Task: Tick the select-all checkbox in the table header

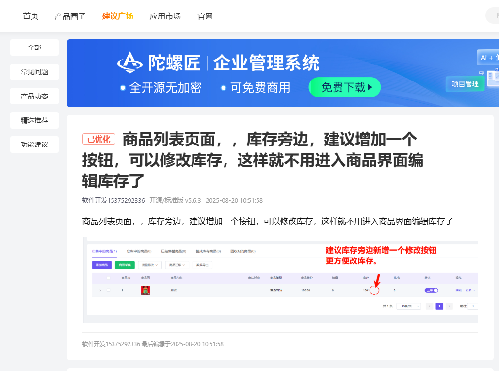Action: click(109, 278)
